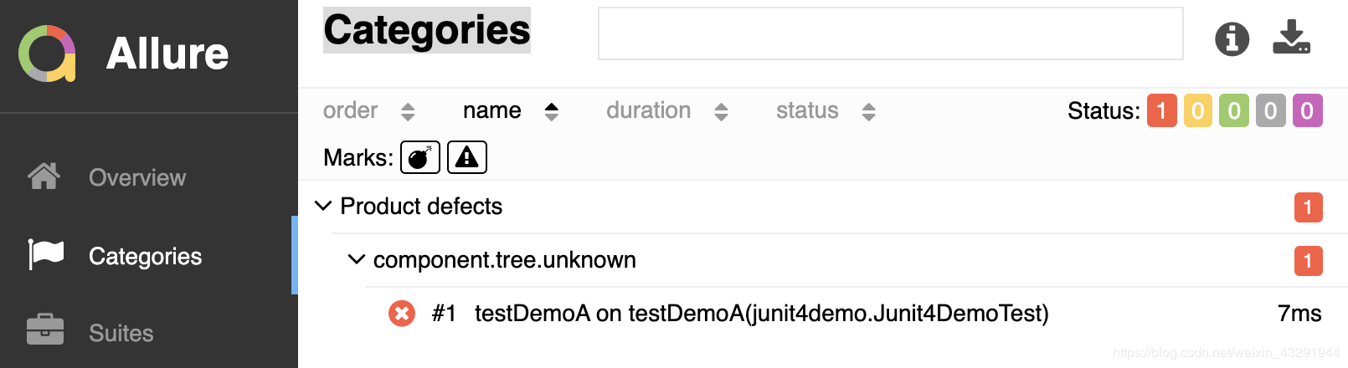1348x368 pixels.
Task: Open the testDemoA test result
Action: tap(761, 314)
